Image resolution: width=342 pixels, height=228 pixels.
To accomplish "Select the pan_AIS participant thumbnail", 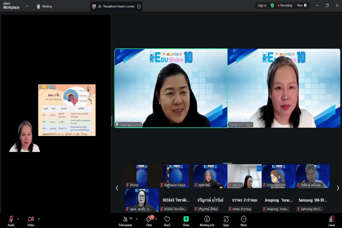I will coord(244,176).
